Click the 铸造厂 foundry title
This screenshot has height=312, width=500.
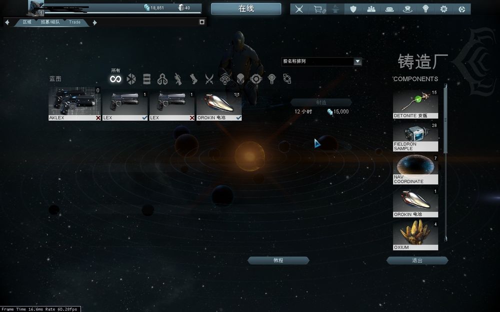(x=422, y=62)
